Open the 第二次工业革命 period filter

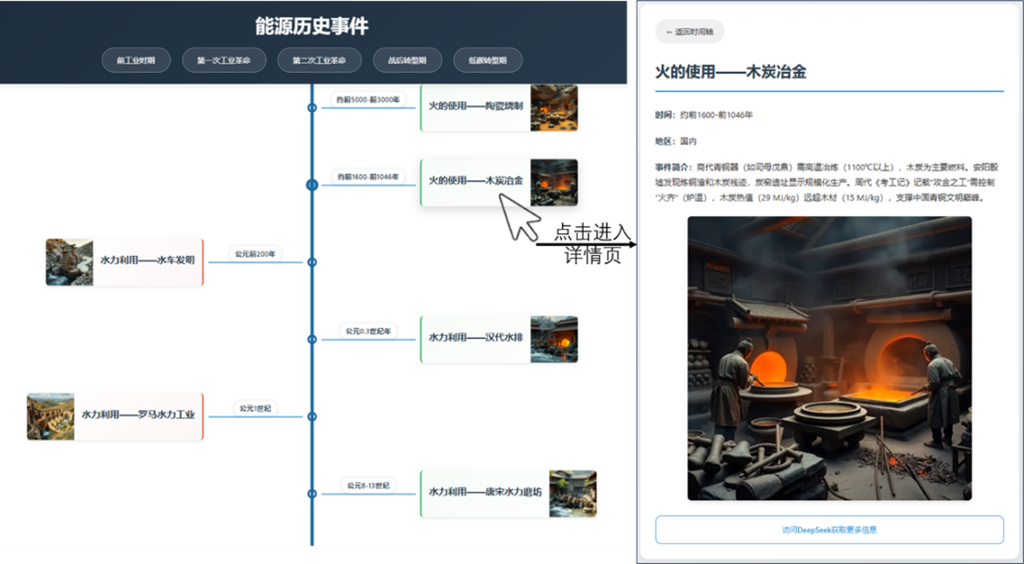tap(319, 61)
